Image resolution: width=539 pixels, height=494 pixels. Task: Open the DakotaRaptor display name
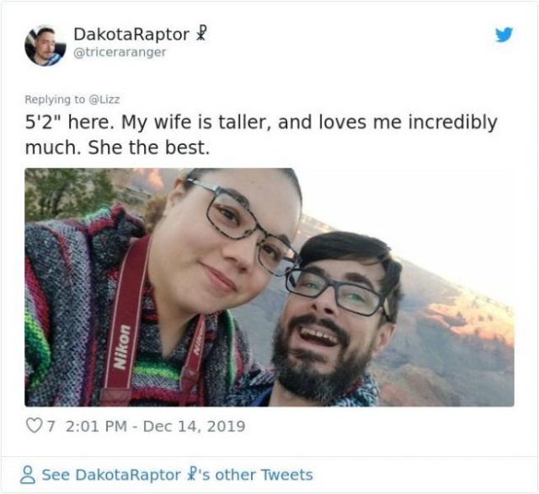[x=131, y=34]
